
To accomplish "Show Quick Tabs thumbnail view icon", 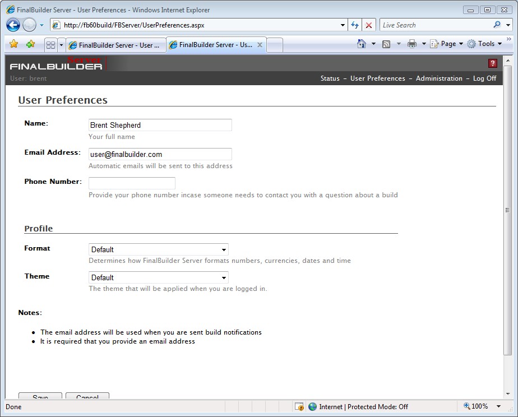I will pyautogui.click(x=51, y=45).
